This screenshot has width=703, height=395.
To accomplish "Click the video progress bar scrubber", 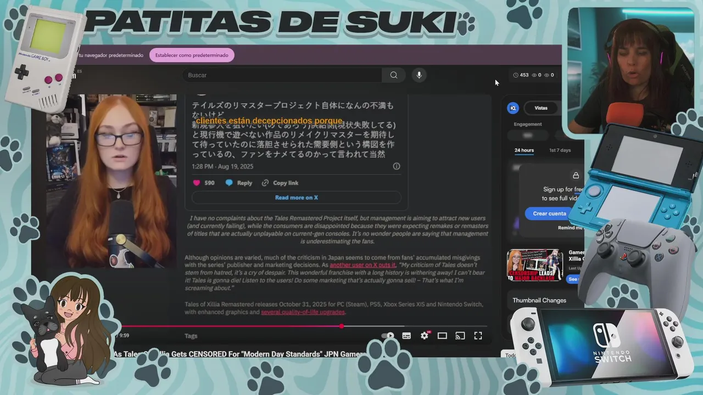I will point(342,326).
